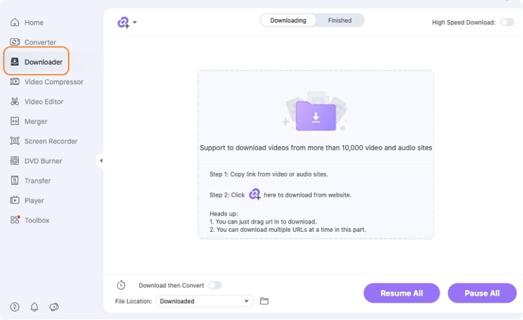This screenshot has height=320, width=523.
Task: Open the help question mark icon
Action: pos(14,307)
